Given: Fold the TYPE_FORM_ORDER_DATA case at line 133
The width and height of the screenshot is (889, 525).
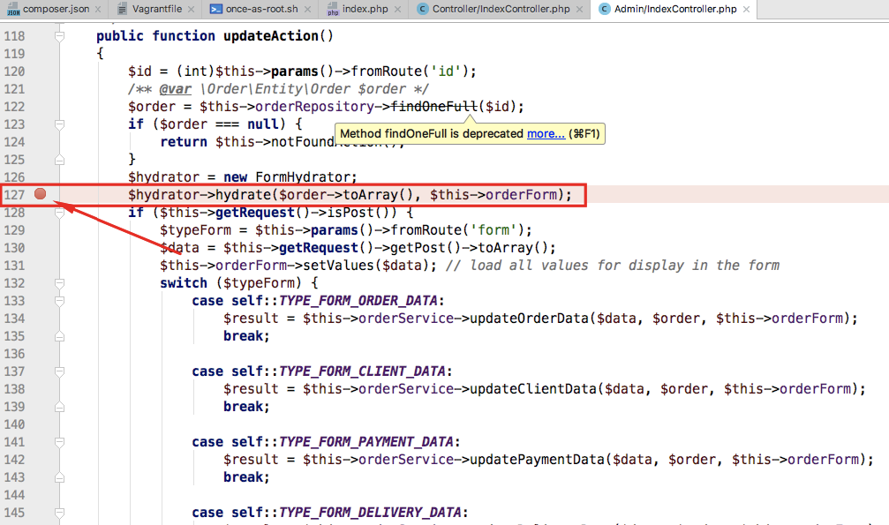Looking at the screenshot, I should pos(59,301).
